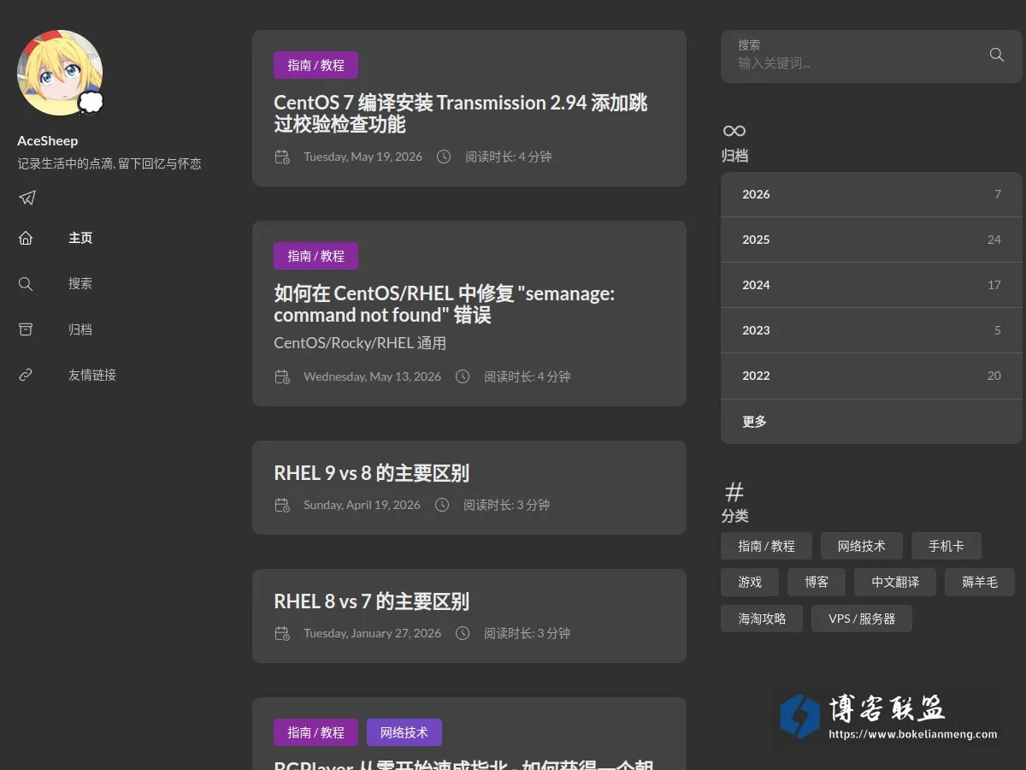Click the chain link icon beside 友情链接
This screenshot has width=1026, height=770.
click(x=26, y=375)
